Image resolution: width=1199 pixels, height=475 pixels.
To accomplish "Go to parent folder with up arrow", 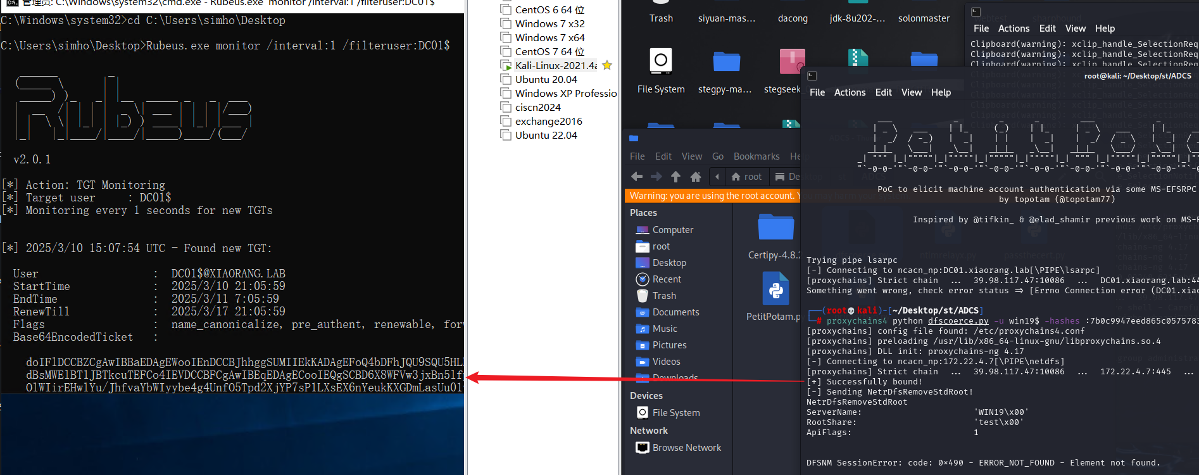I will (675, 177).
